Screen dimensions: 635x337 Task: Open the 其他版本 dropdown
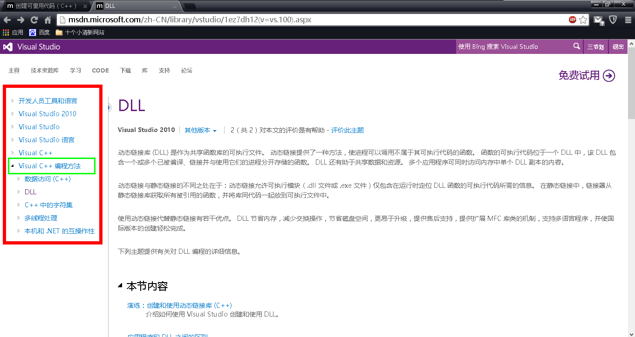coord(201,131)
